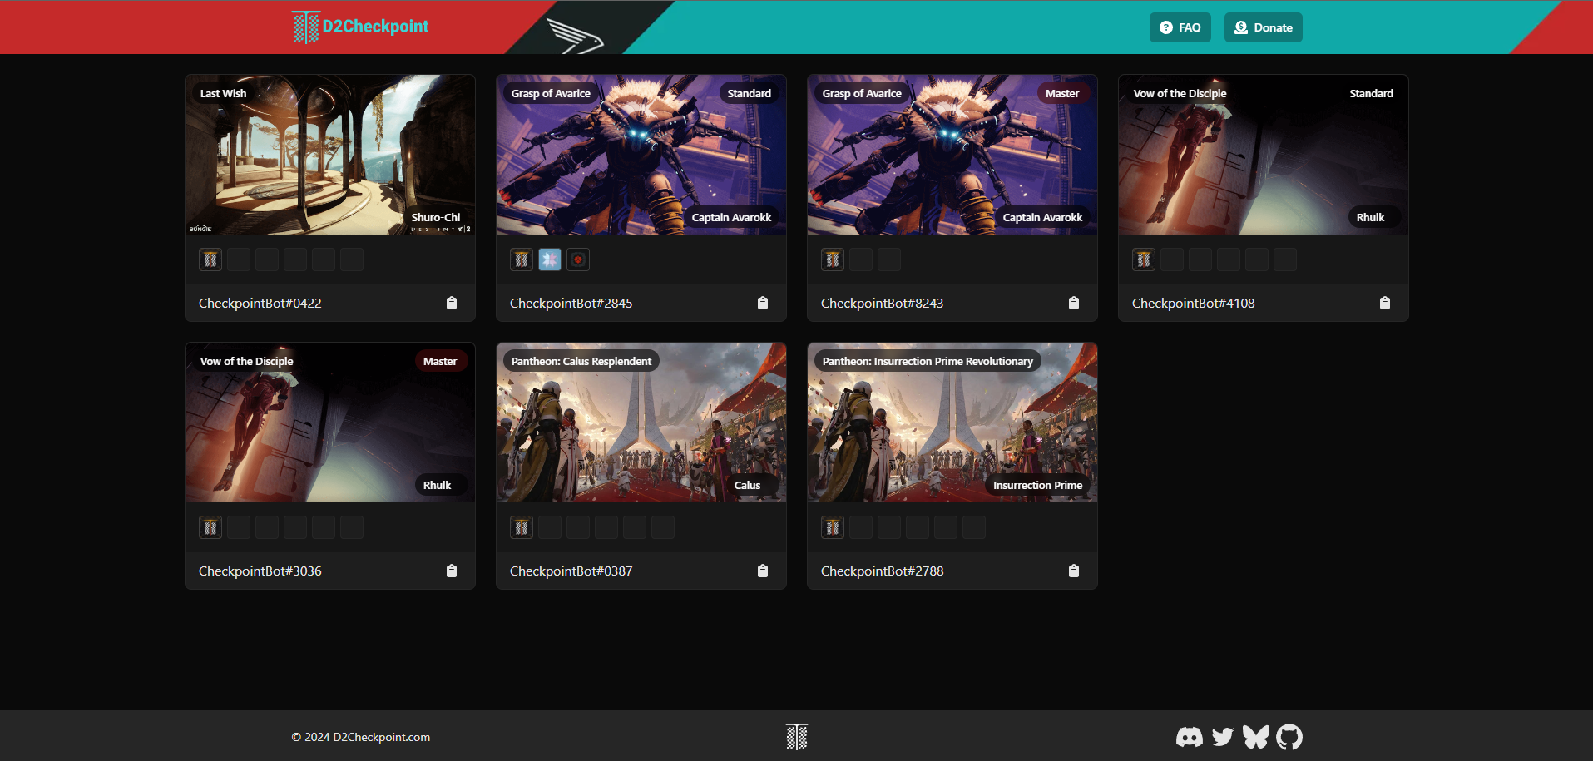
Task: Select bot slot icon on Pantheon: Calus Resplendent card
Action: 522,527
